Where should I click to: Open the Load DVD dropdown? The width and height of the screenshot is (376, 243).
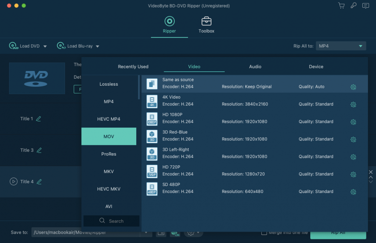(45, 46)
